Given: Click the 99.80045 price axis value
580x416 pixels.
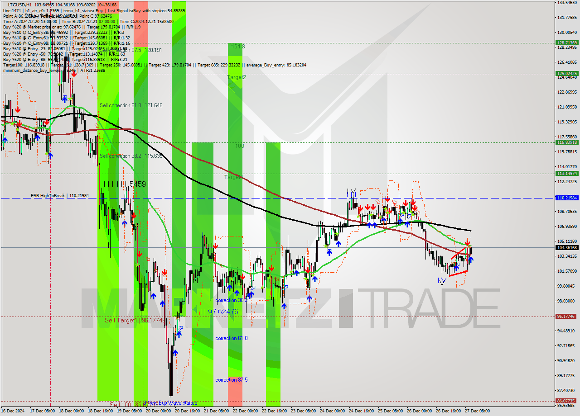Looking at the screenshot, I should click(567, 286).
